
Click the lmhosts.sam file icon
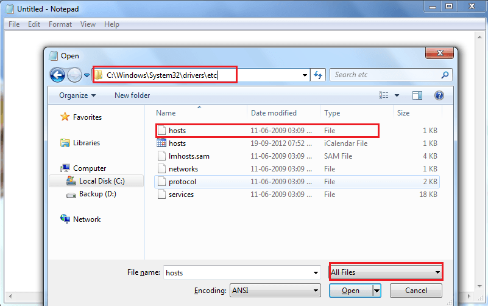(161, 156)
